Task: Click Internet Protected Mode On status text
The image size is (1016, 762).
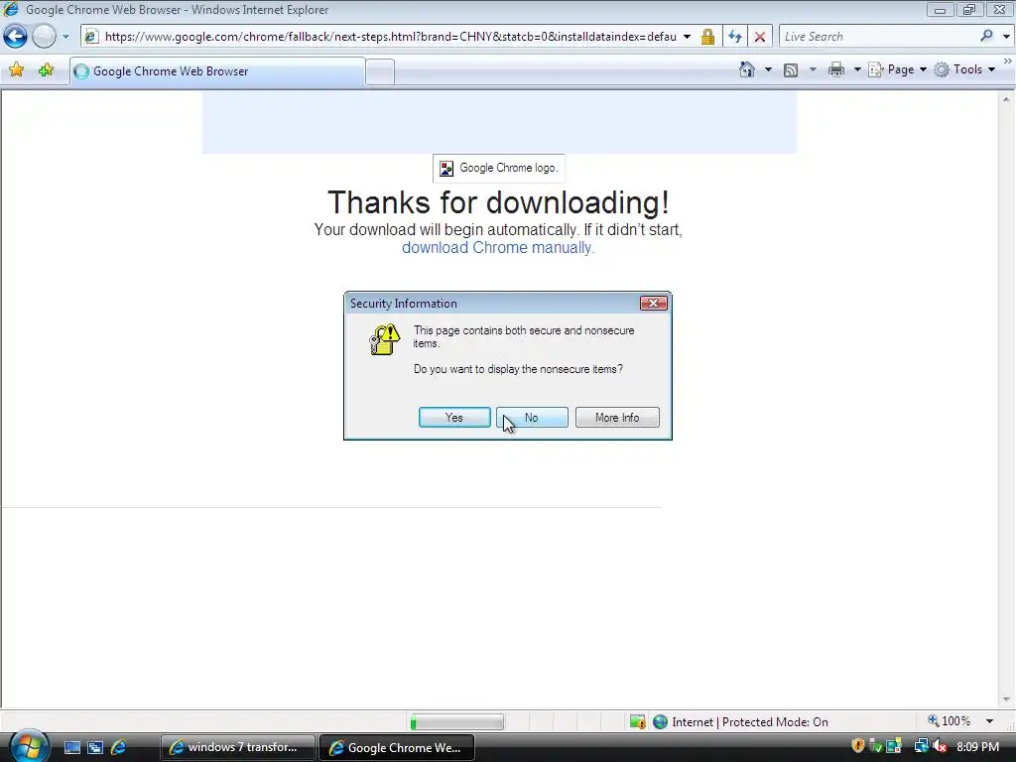Action: 750,722
